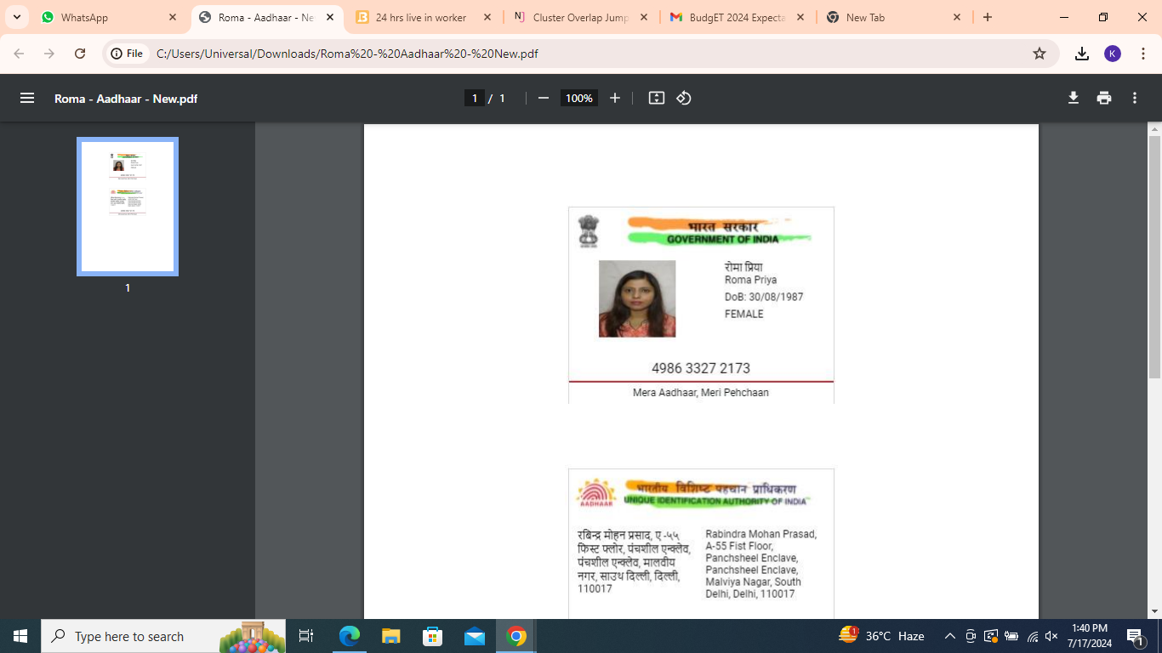Click the Mera Aadhaar, Meri Pehchaan text
The width and height of the screenshot is (1162, 653).
(x=701, y=393)
